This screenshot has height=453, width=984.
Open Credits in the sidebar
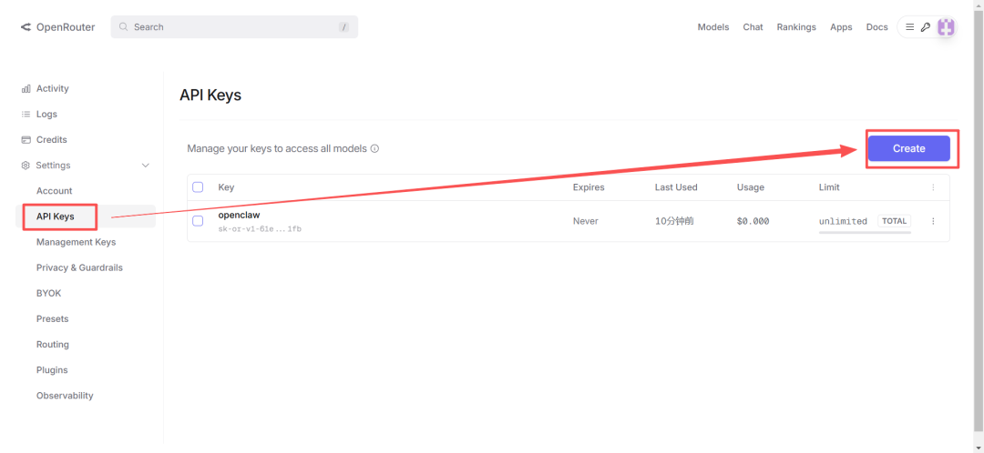51,140
